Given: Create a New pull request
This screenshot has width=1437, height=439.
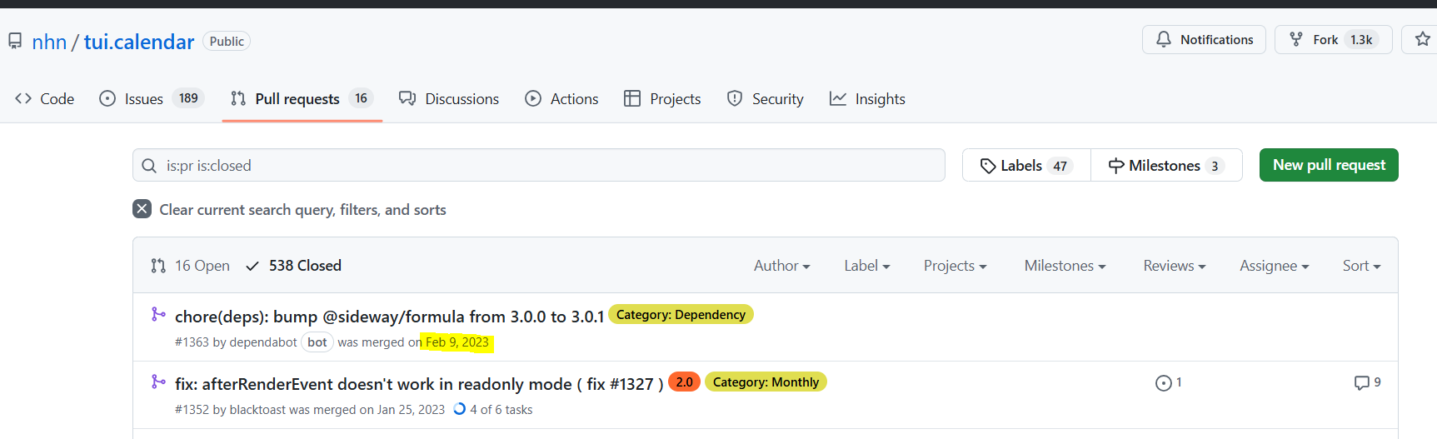Looking at the screenshot, I should click(1329, 165).
